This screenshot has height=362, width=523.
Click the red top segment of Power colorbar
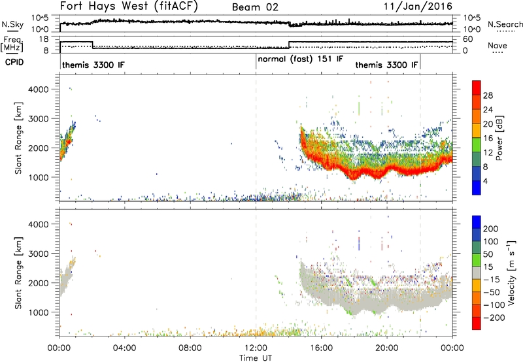(477, 88)
